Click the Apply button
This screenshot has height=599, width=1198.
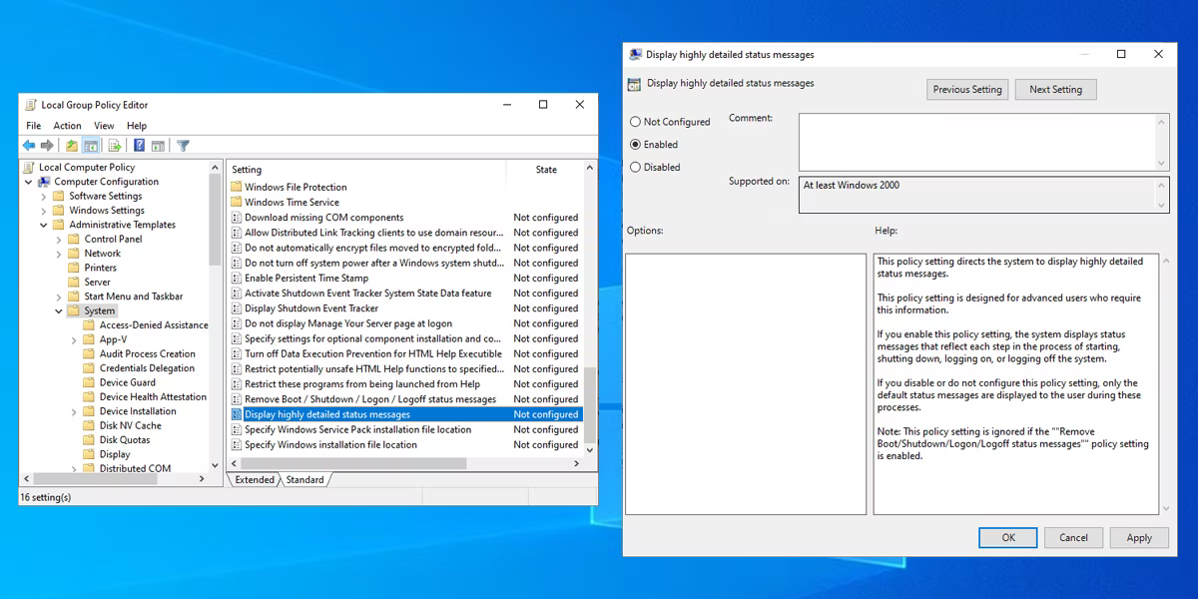point(1139,537)
